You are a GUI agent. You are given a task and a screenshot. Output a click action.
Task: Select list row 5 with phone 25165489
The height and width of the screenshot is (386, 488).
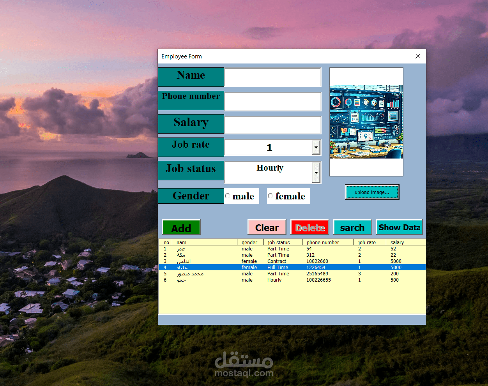click(x=292, y=274)
